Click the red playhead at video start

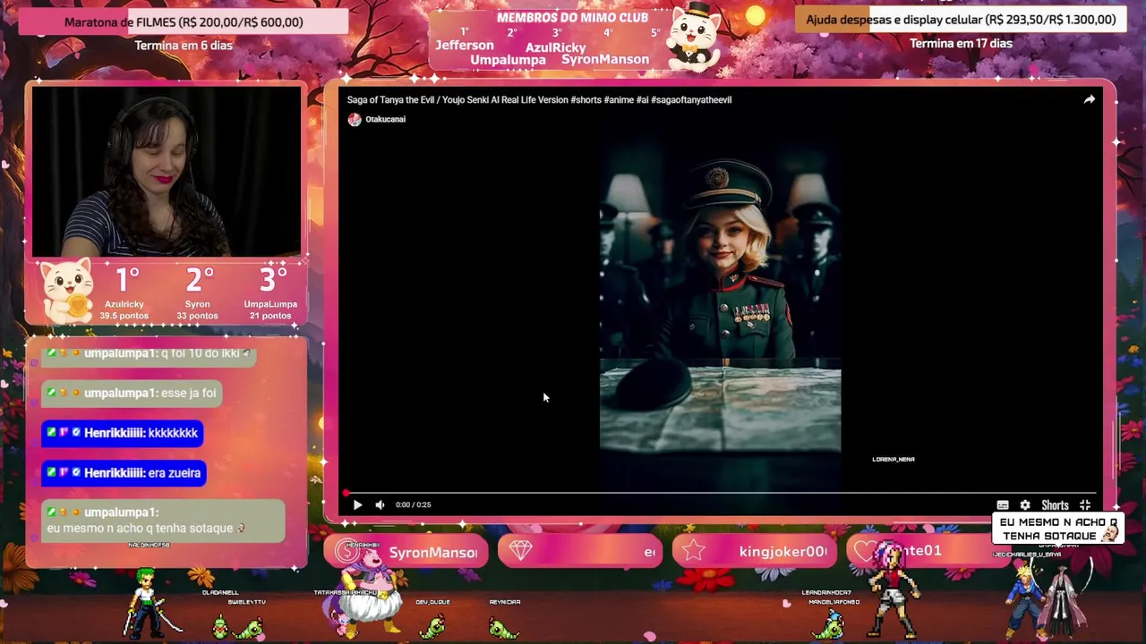[x=346, y=493]
